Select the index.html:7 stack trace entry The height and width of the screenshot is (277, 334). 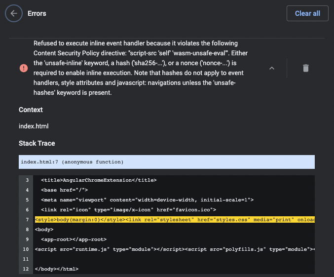point(167,162)
